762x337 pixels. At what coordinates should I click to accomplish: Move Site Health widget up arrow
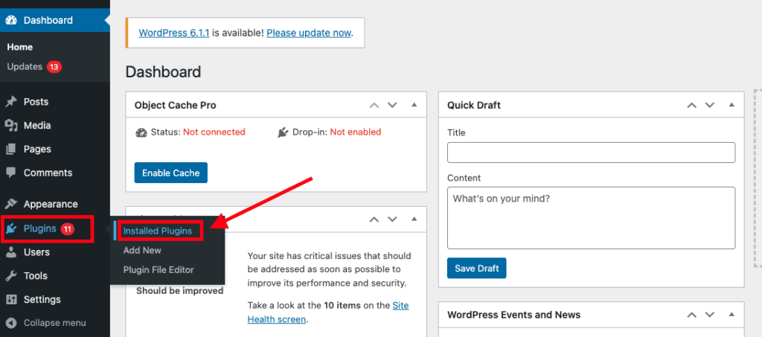[374, 219]
